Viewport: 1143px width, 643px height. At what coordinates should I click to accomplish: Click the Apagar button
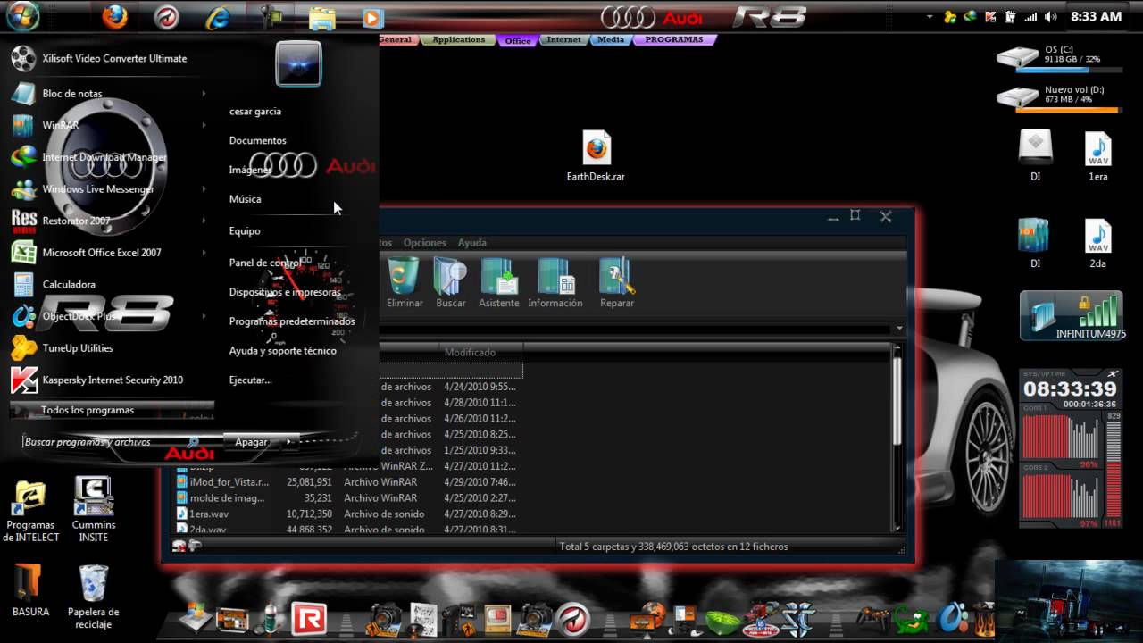pos(251,441)
